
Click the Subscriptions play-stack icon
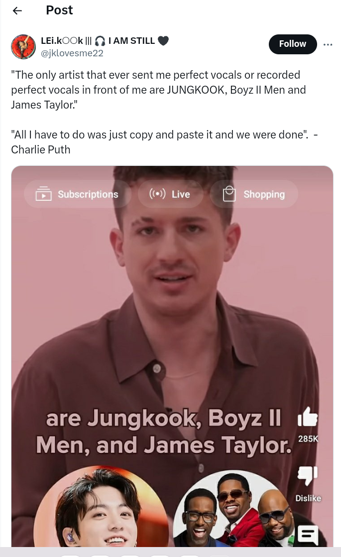click(43, 194)
